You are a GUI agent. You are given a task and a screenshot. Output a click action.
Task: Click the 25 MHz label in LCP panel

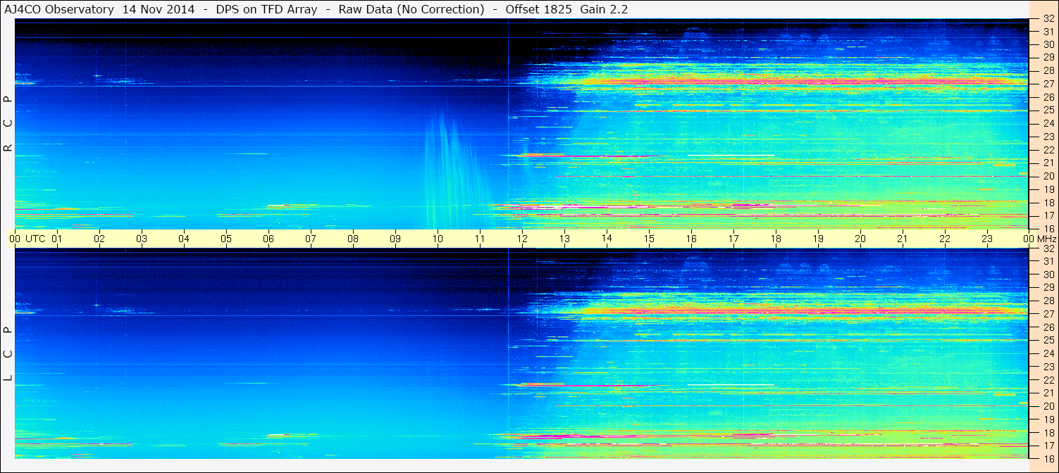point(1048,341)
